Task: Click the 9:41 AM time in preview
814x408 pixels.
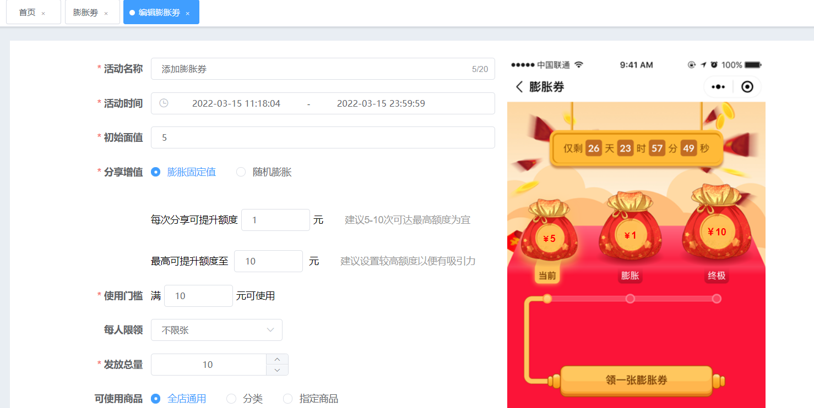Action: [636, 65]
